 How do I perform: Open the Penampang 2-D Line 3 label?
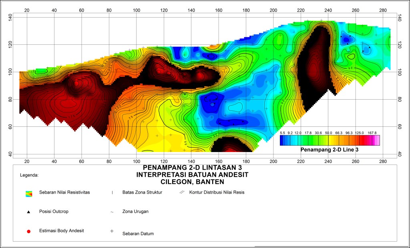click(x=330, y=149)
